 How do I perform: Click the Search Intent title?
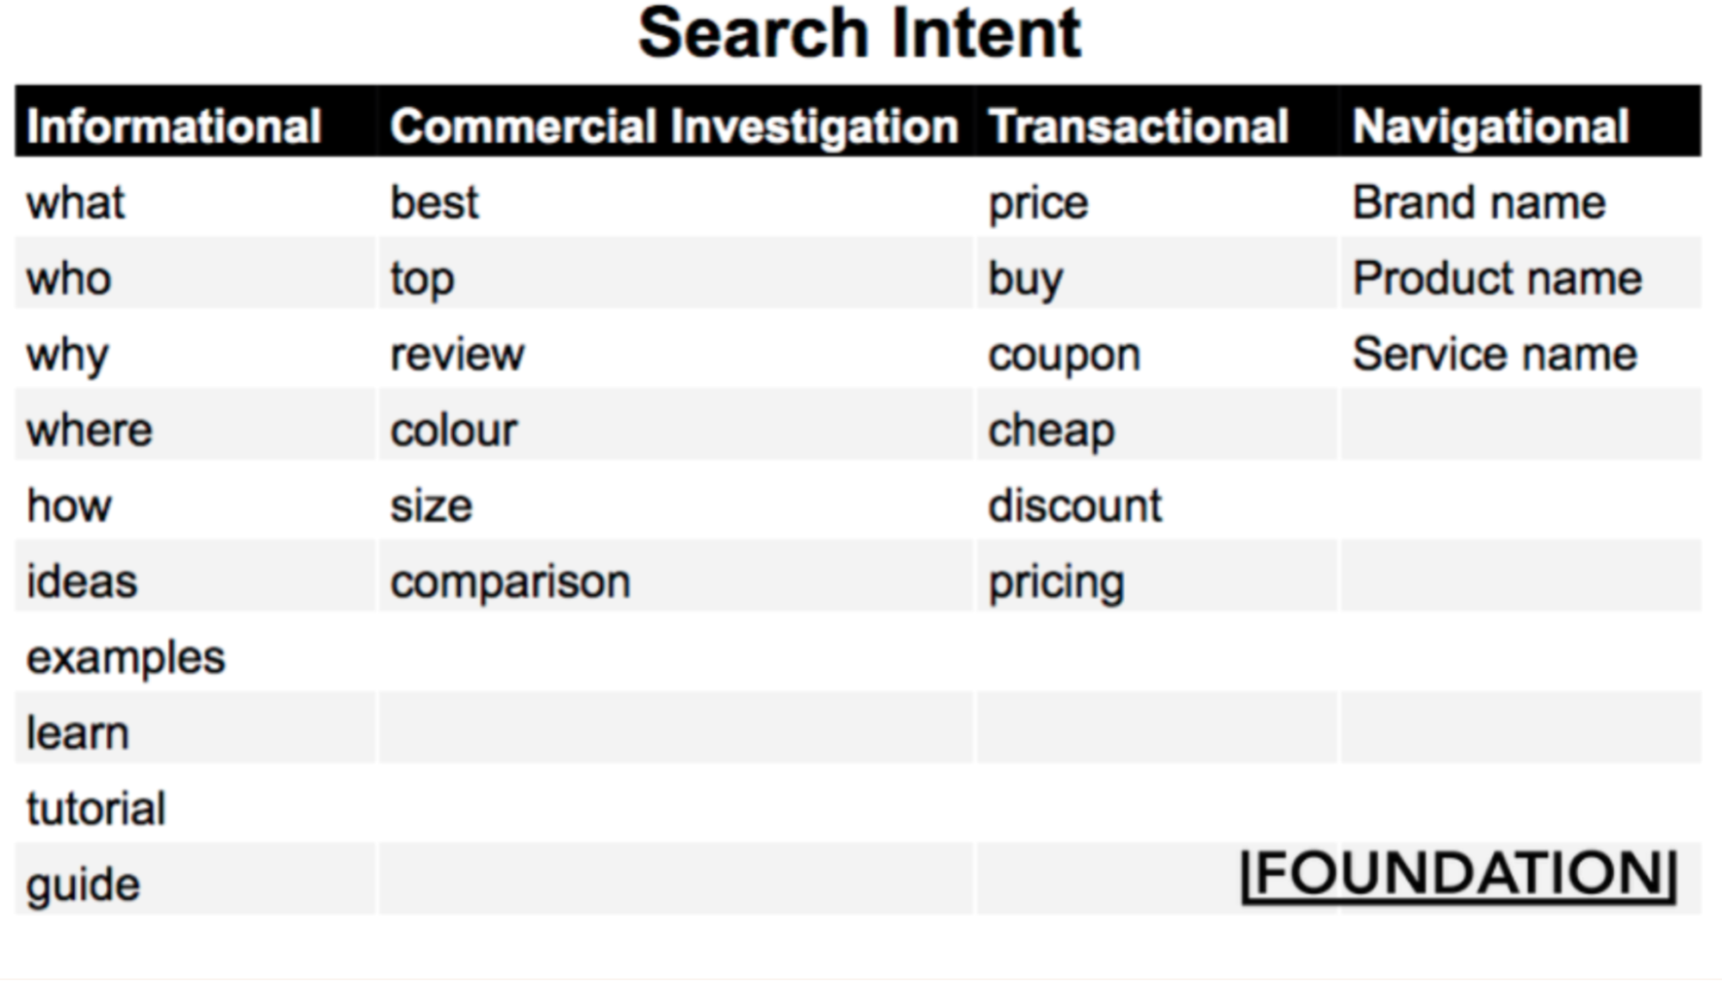(859, 34)
